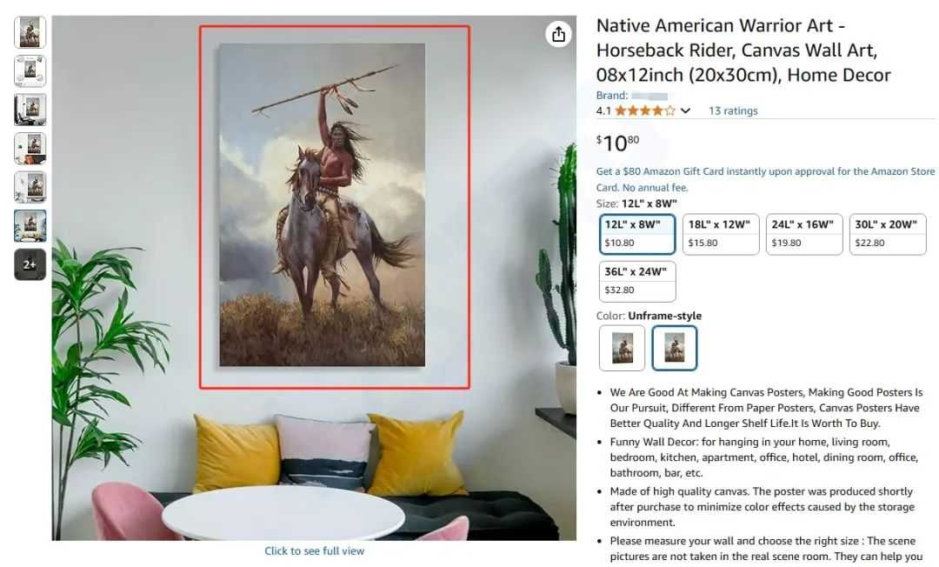Select the Unframe-style color swatch
This screenshot has height=567, width=939.
click(x=675, y=348)
